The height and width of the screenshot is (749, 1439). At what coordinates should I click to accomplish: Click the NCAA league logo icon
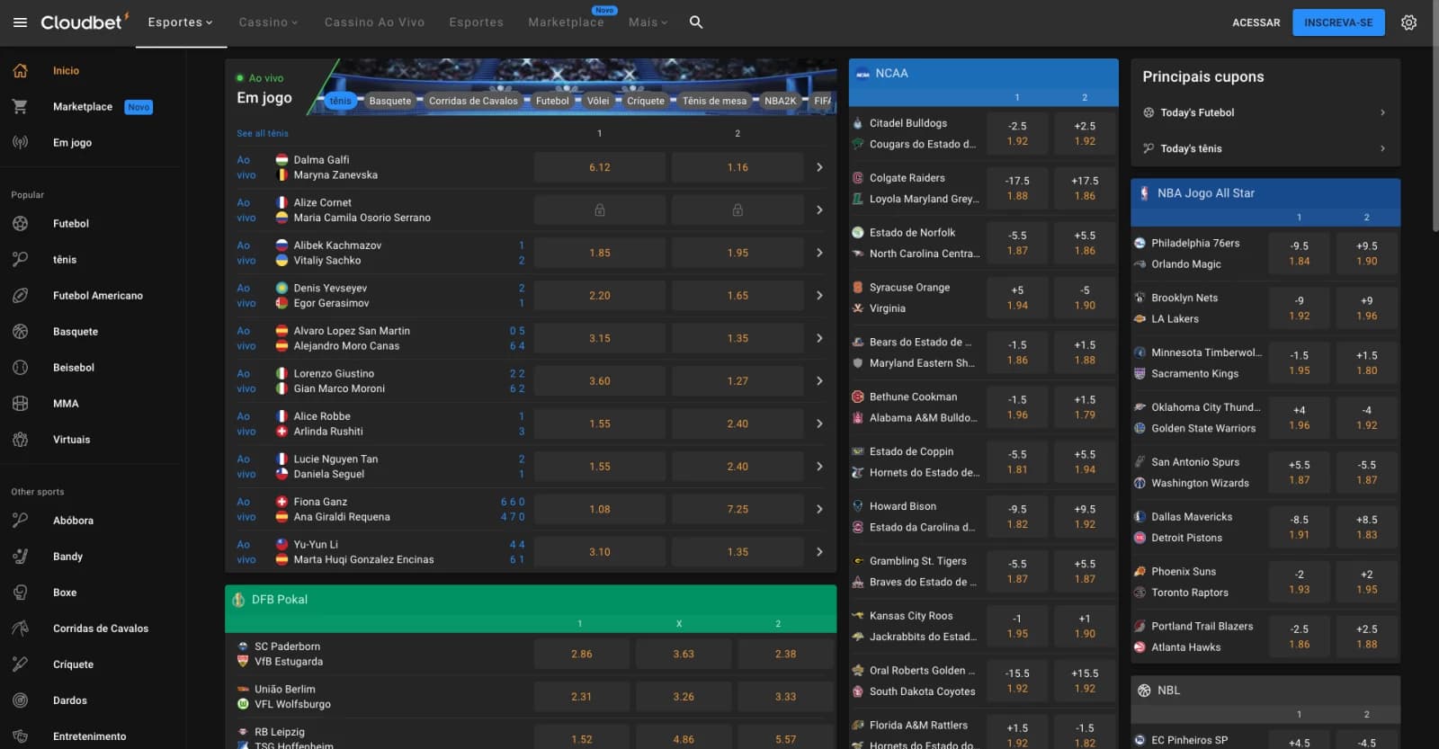[863, 74]
